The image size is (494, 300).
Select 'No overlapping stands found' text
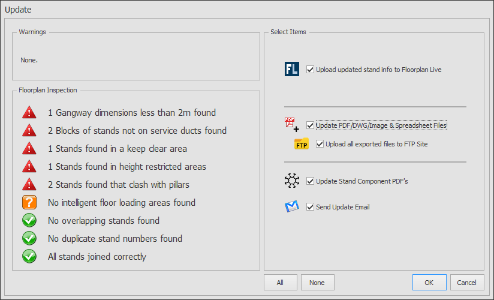pos(104,221)
